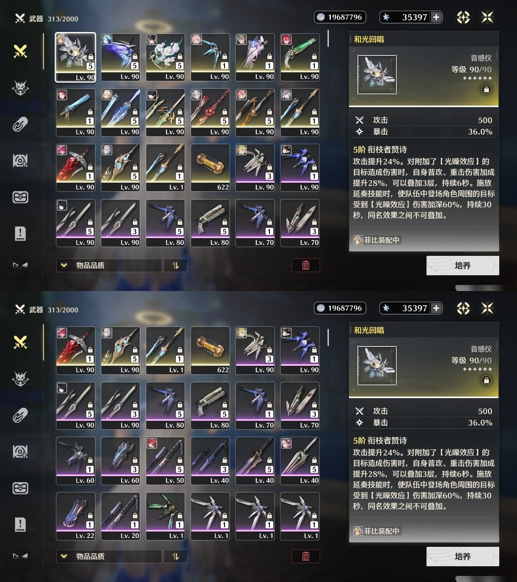Select the green sickle-shaped Lv. 90 weapon
517x582 pixels.
coord(300,57)
